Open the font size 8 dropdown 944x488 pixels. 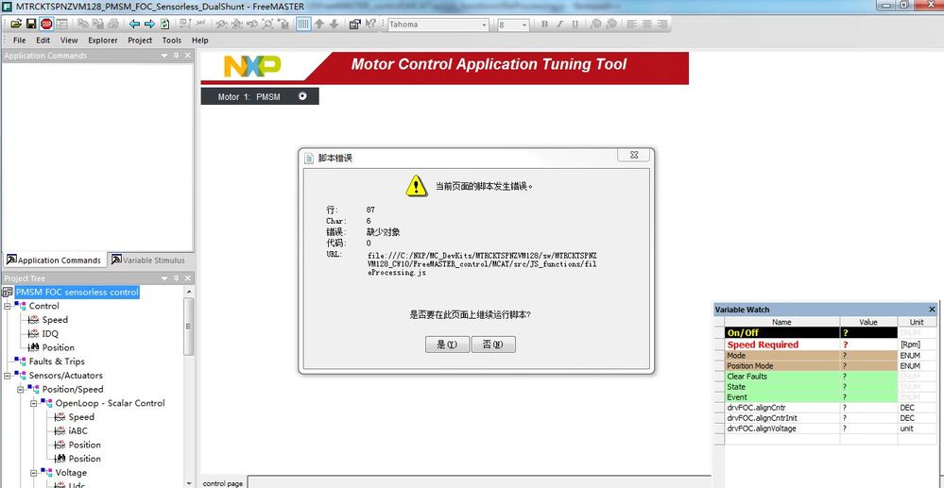click(524, 25)
